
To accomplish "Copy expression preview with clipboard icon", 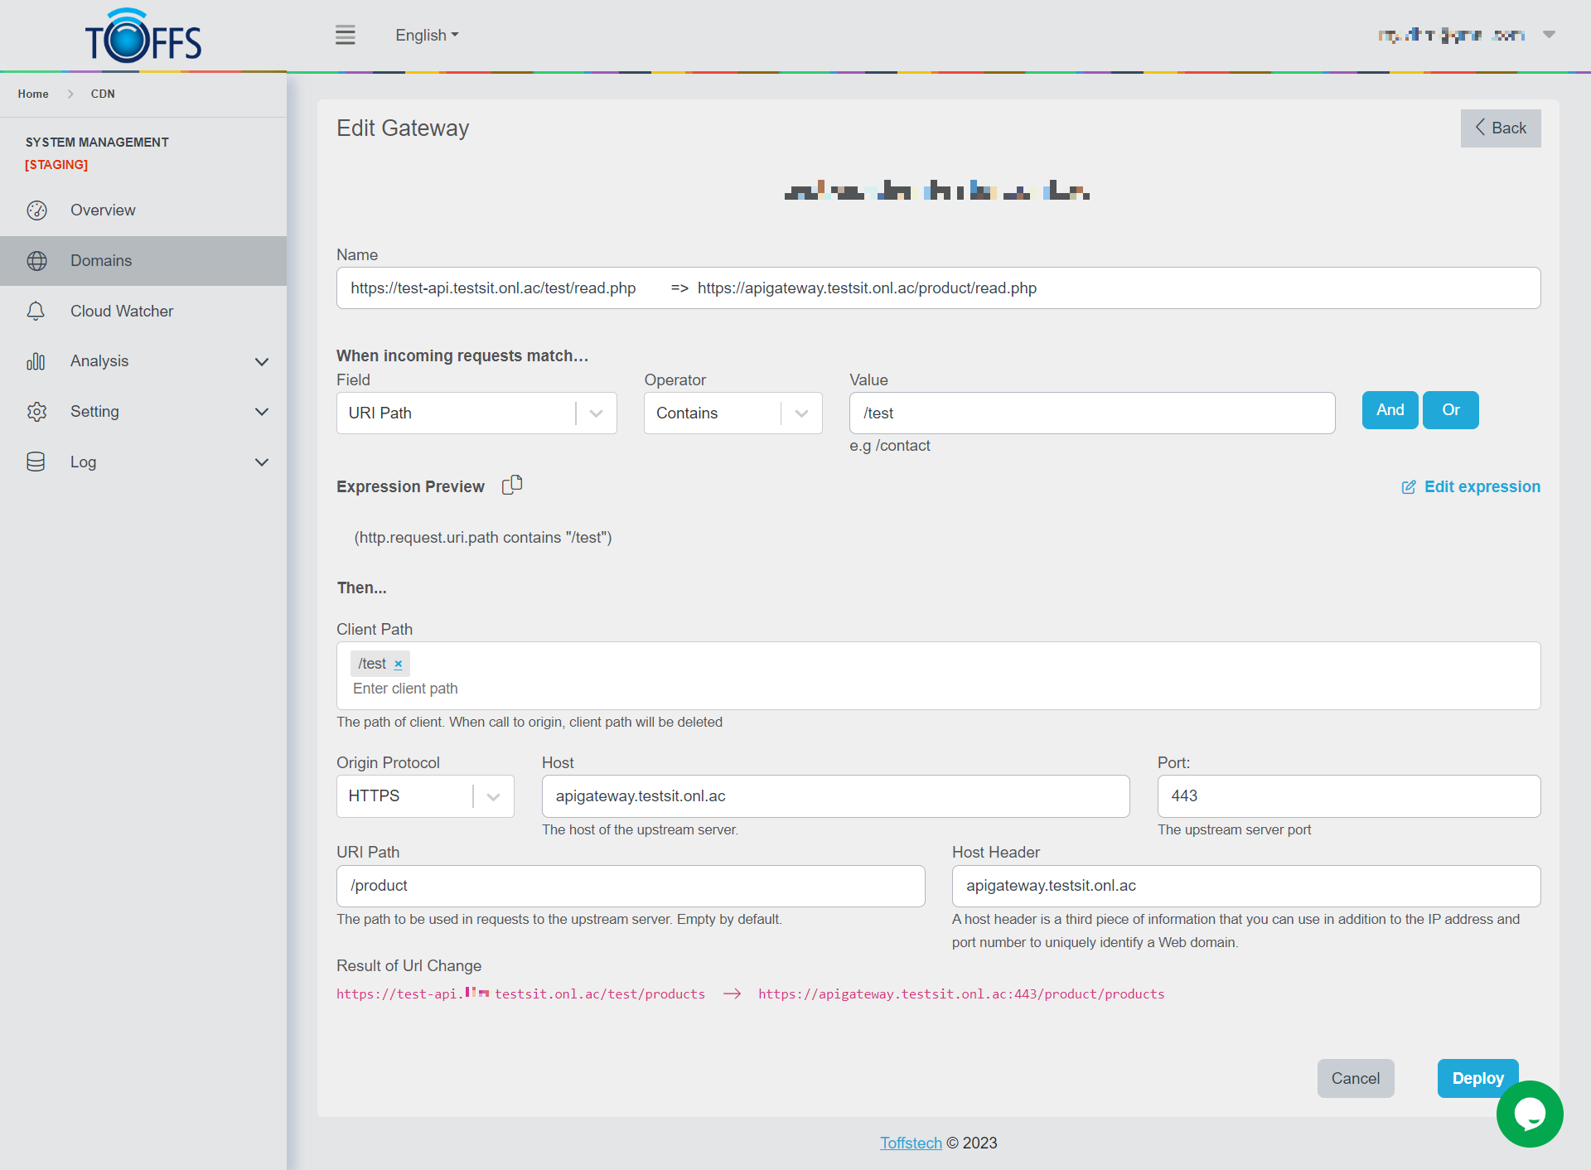I will click(x=512, y=485).
